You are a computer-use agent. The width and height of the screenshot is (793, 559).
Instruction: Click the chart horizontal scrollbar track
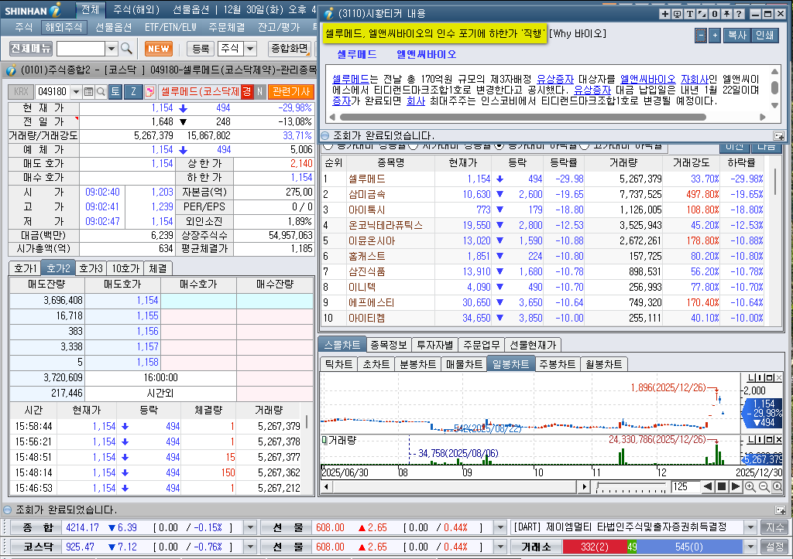point(454,487)
